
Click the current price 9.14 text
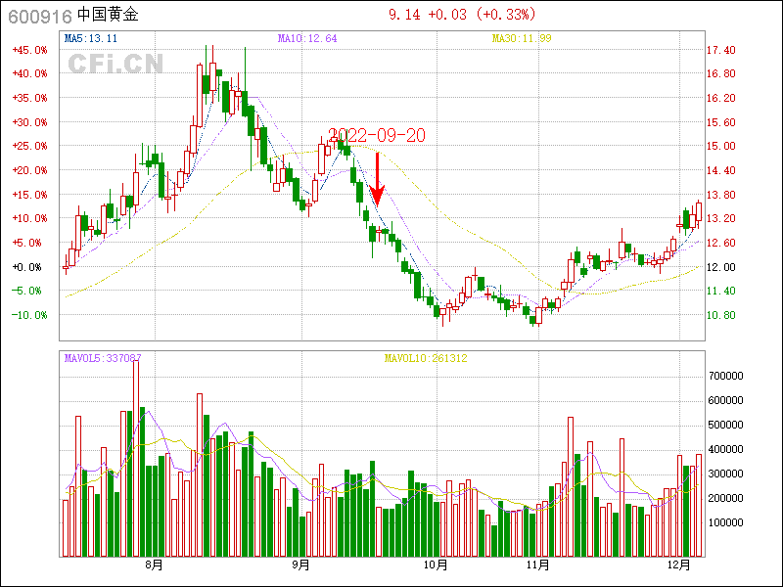(404, 14)
